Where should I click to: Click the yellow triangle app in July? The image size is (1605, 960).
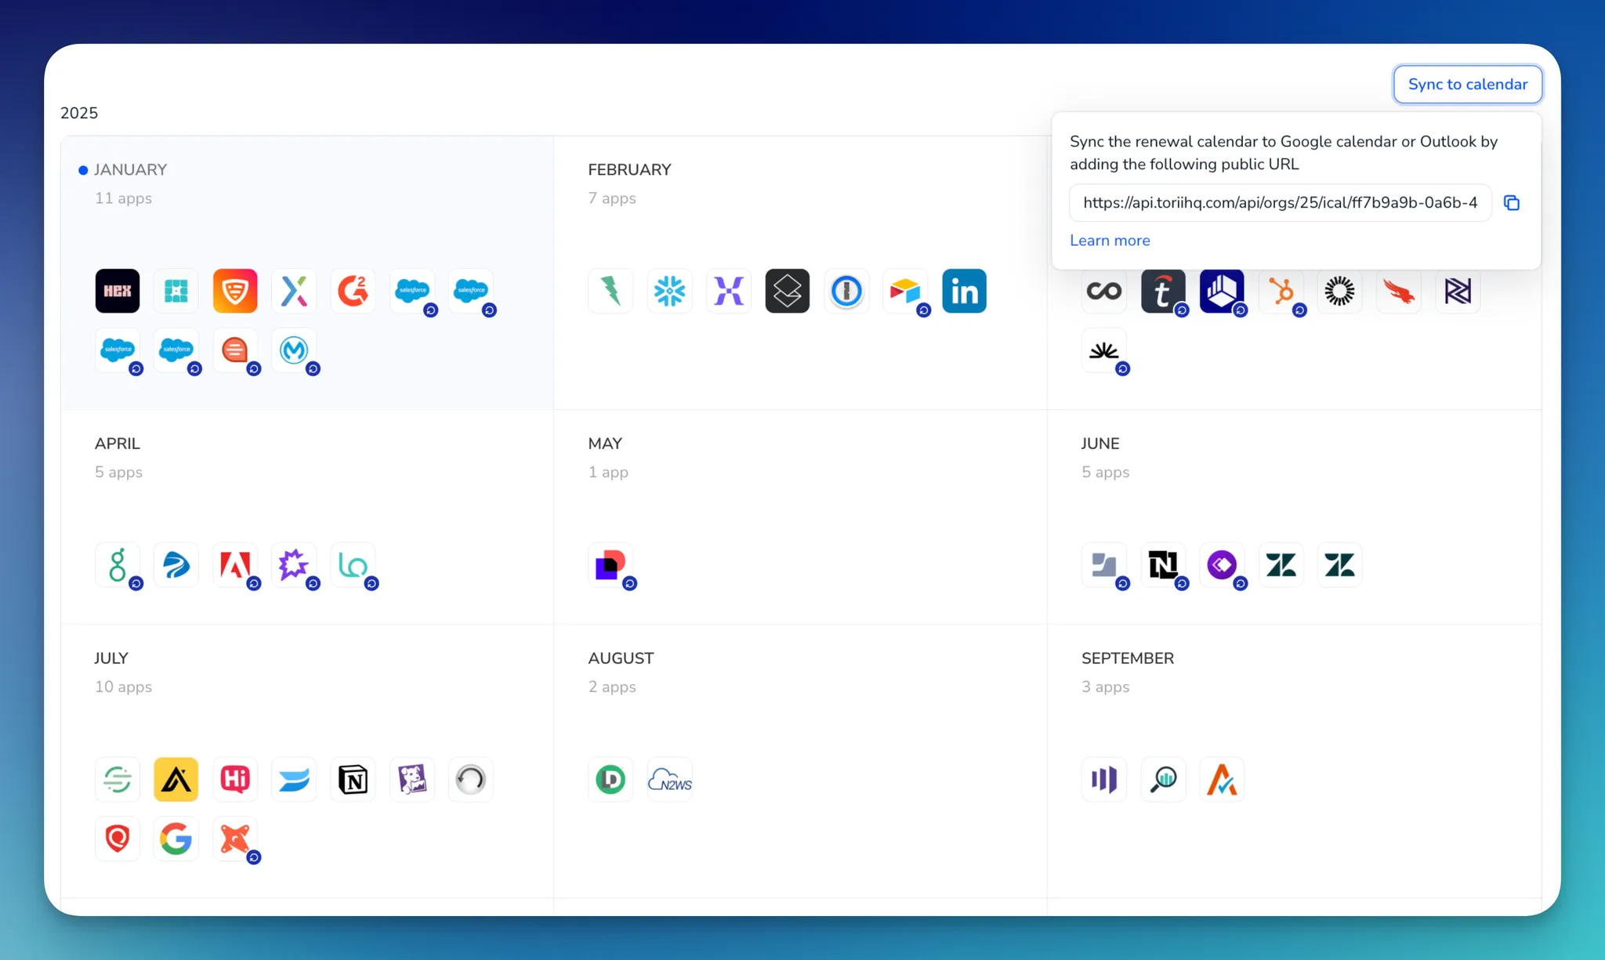point(176,779)
